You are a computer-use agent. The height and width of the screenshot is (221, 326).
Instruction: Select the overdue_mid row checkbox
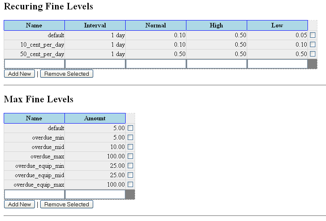tap(131, 147)
